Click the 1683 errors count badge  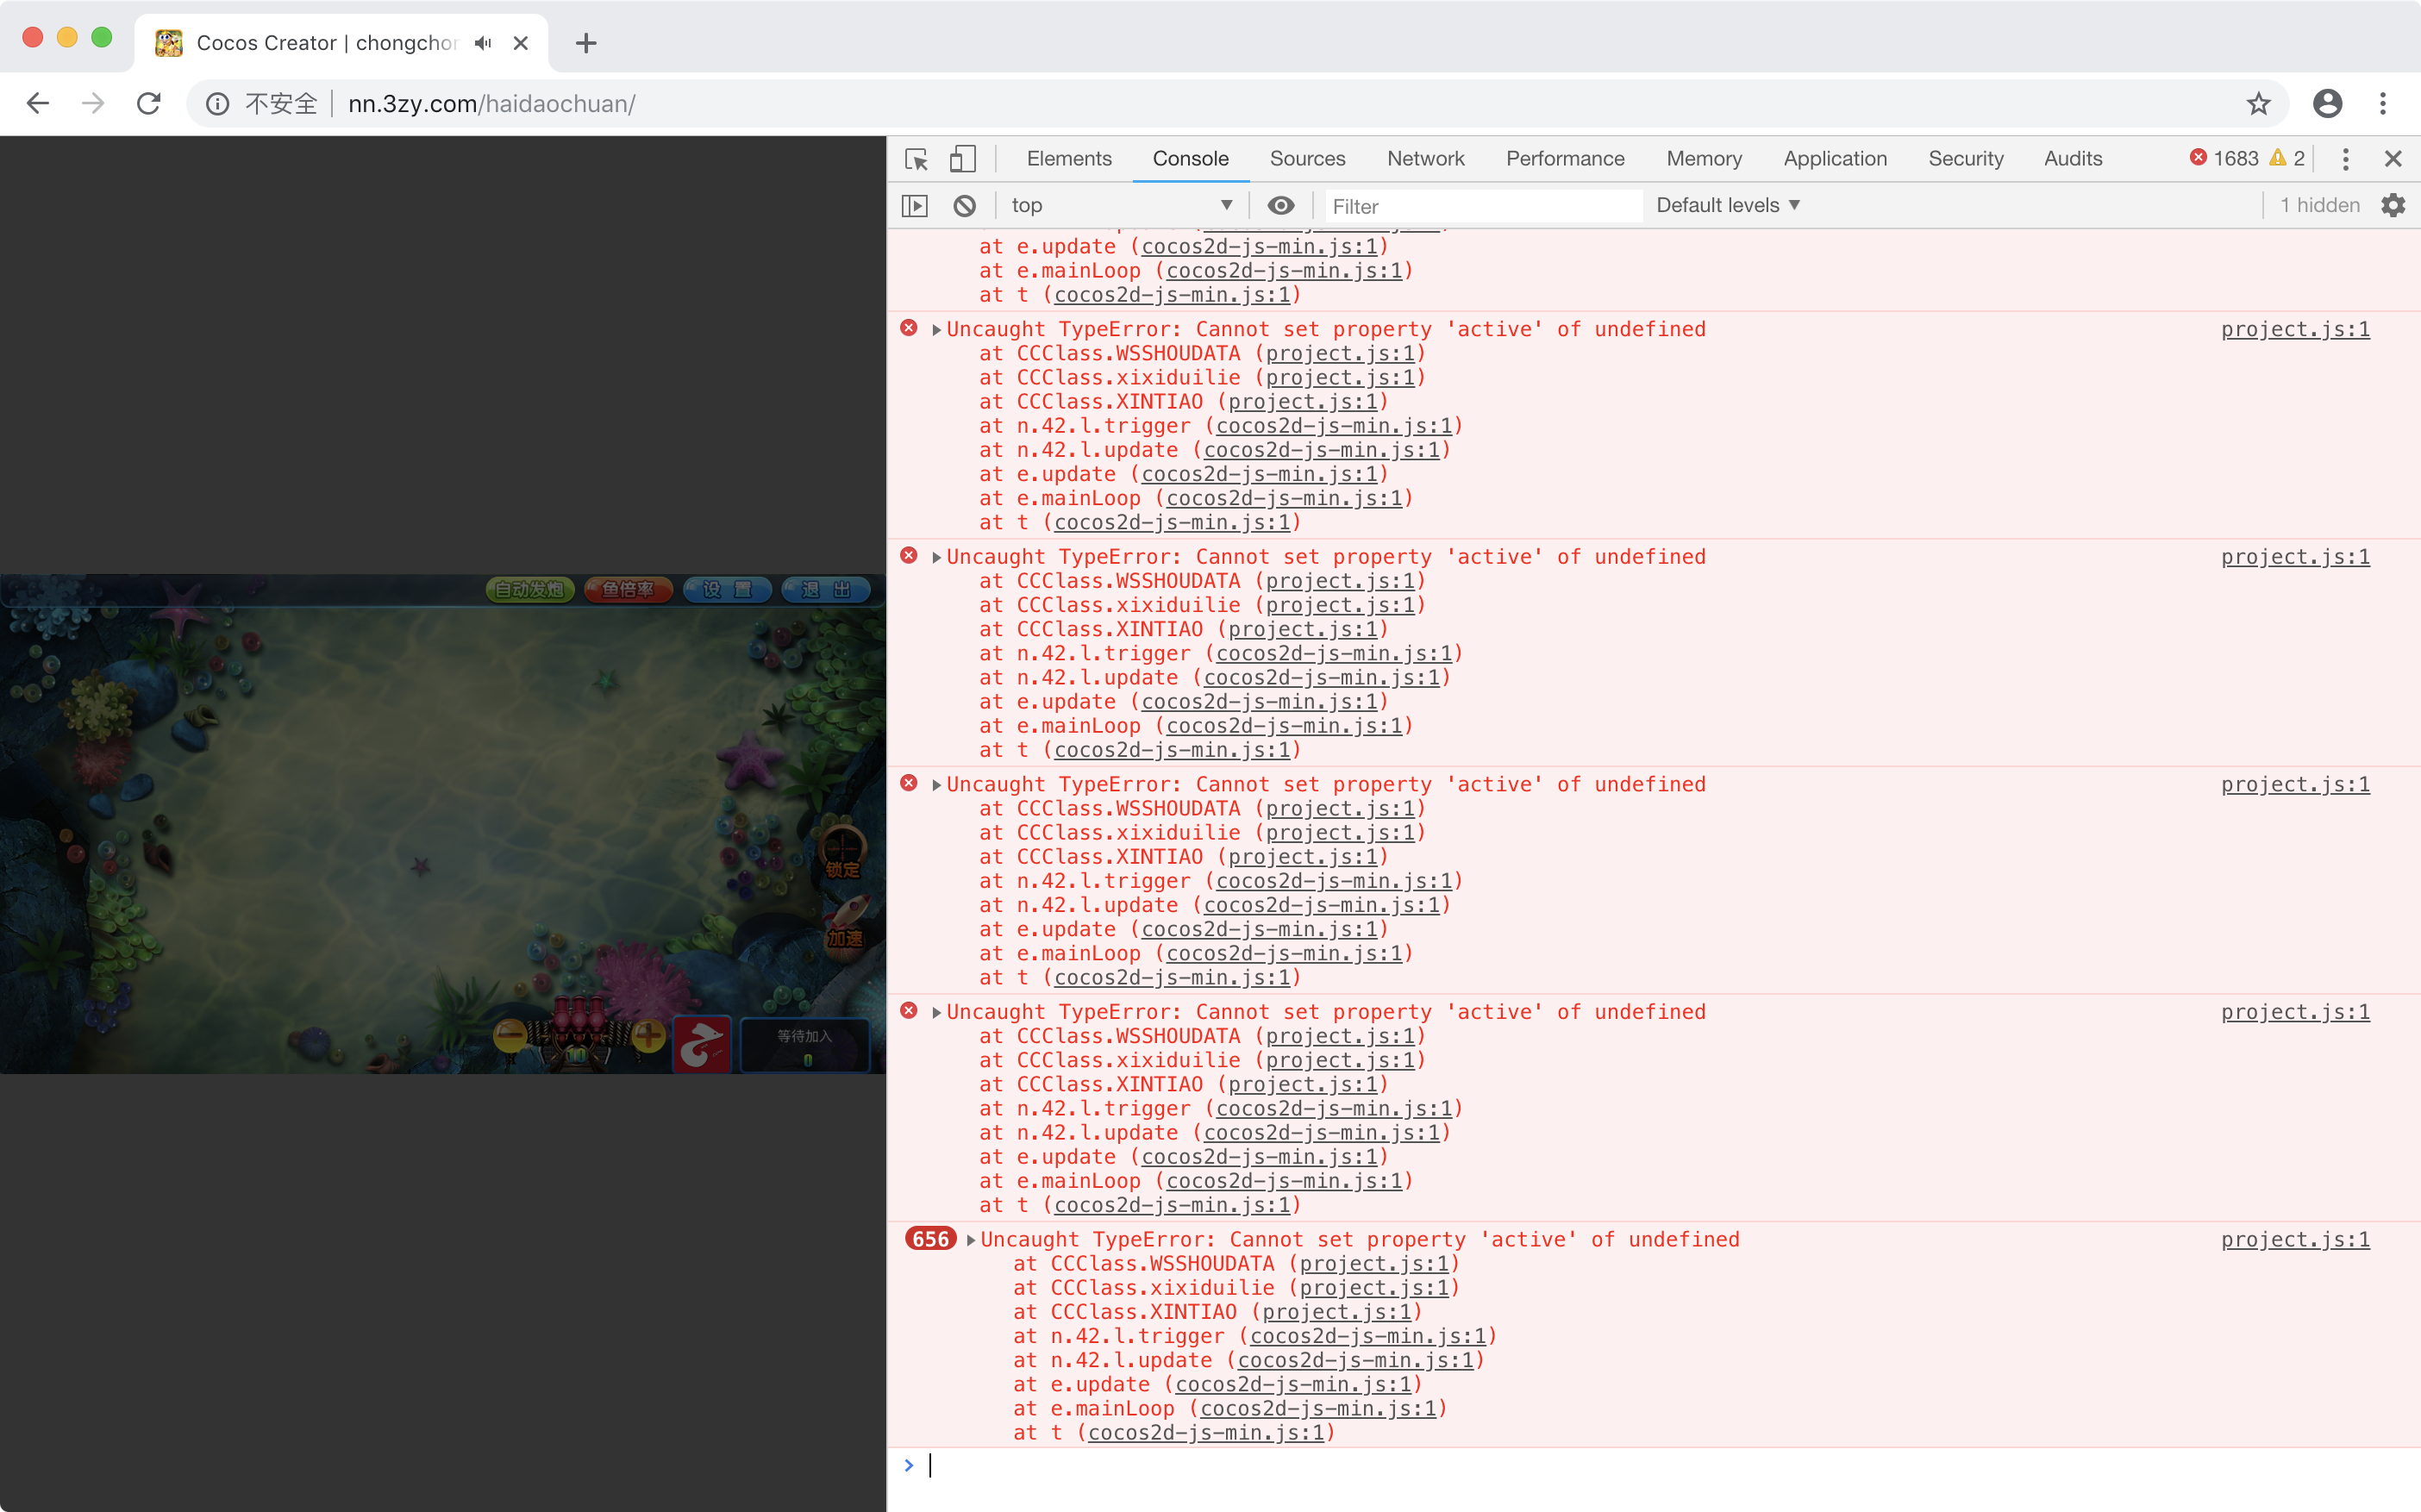click(x=2224, y=159)
